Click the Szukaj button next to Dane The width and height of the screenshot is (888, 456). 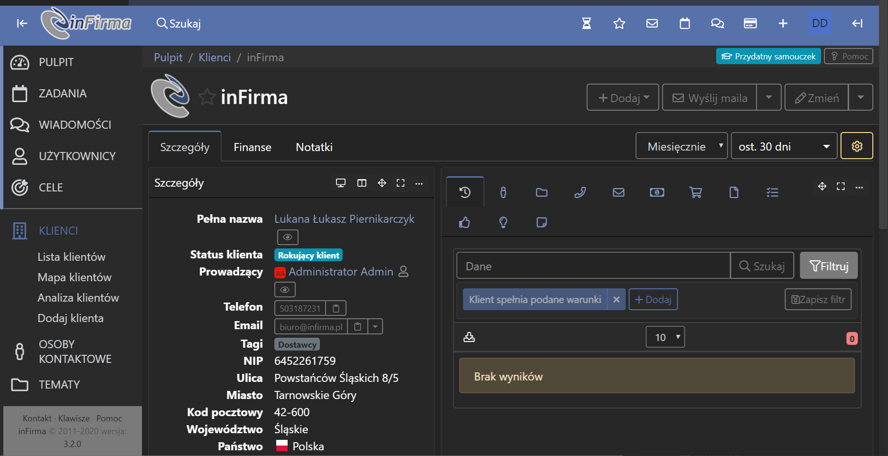point(762,266)
